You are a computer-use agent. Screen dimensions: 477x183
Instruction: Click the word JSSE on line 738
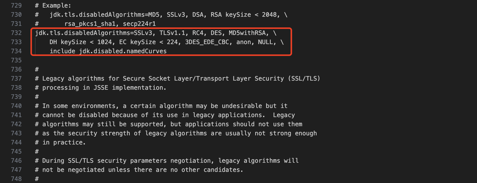pos(101,88)
